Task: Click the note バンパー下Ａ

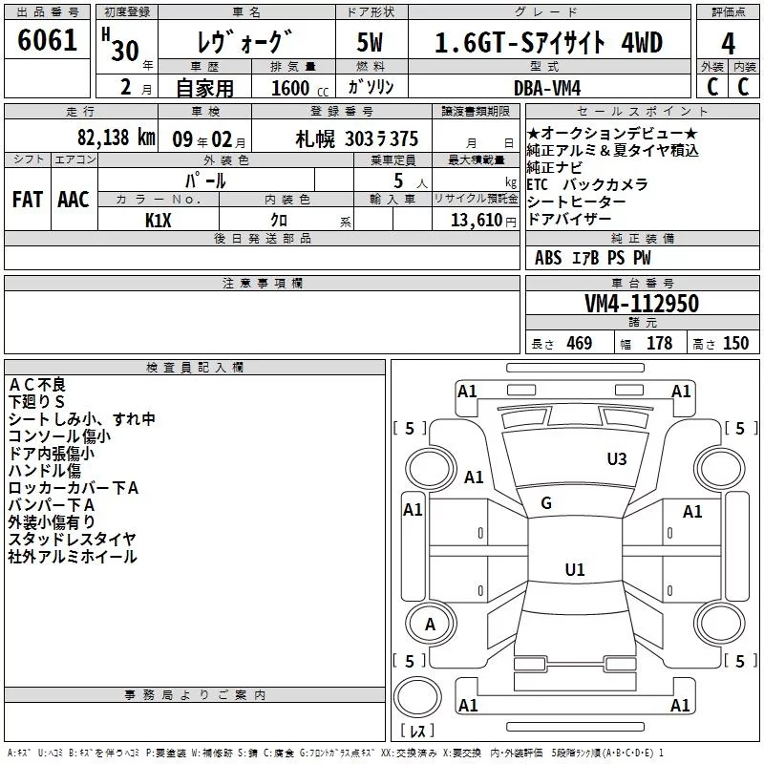Action: pos(52,505)
